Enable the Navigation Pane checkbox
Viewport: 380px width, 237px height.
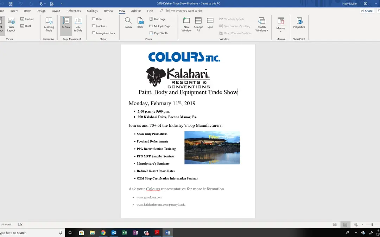pyautogui.click(x=94, y=33)
